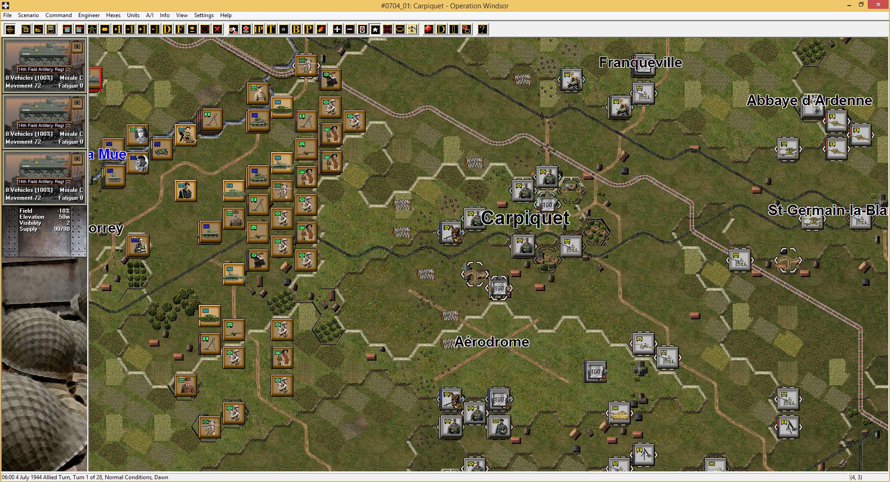The height and width of the screenshot is (482, 890).
Task: Click the first bright -1 toolbar icon
Action: pyautogui.click(x=130, y=30)
